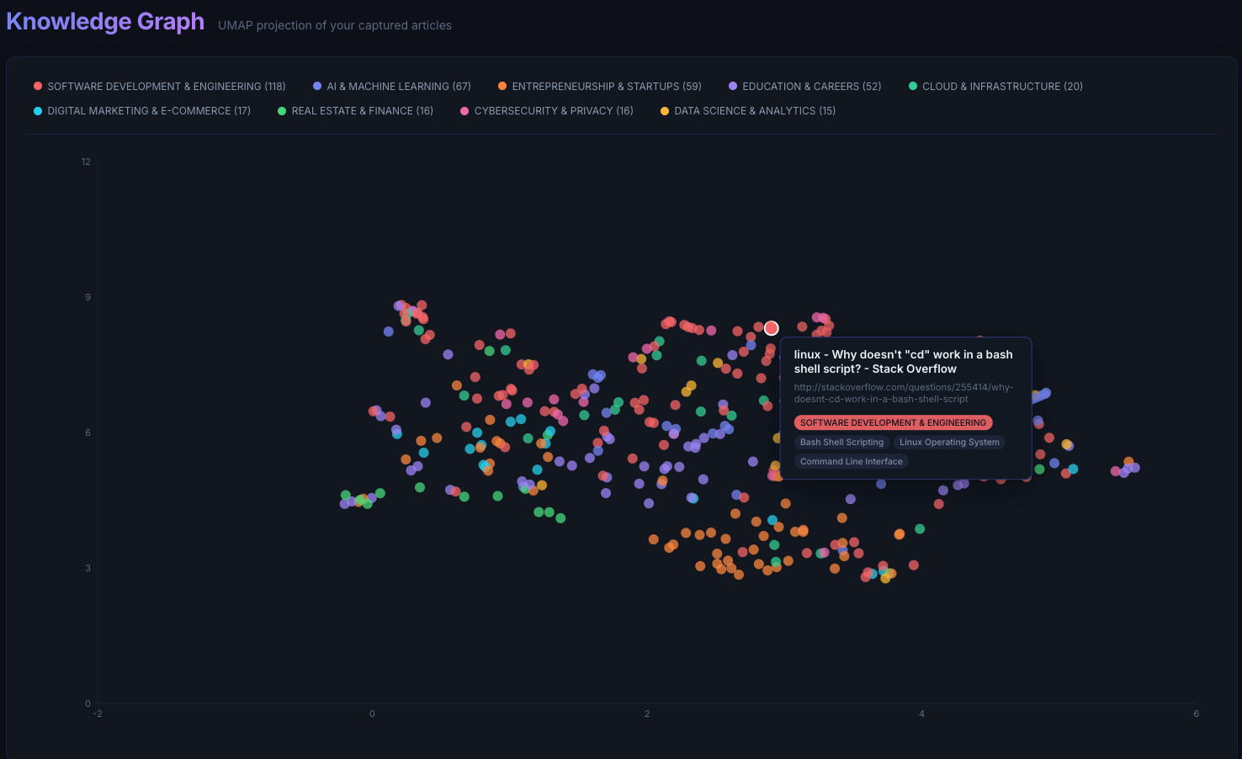1242x759 pixels.
Task: Click the red Software Development & Engineering tooltip badge
Action: 893,422
